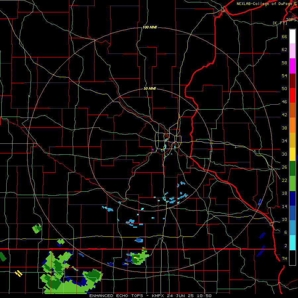The image size is (298, 298).
Task: Click the light green swatch on the legend
Action: click(x=292, y=183)
